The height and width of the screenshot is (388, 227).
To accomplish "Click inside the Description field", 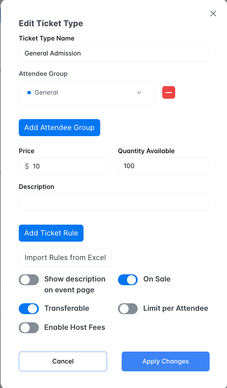I will [114, 201].
